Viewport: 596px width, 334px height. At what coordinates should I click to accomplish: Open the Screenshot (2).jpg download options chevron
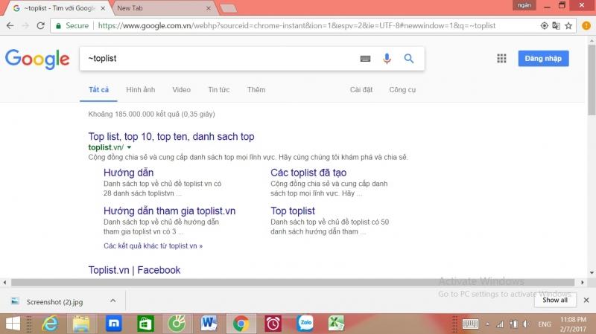pos(112,301)
